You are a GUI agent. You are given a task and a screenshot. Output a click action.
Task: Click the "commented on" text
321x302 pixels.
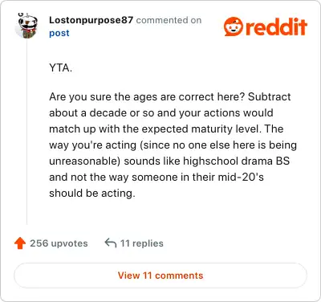pyautogui.click(x=169, y=20)
